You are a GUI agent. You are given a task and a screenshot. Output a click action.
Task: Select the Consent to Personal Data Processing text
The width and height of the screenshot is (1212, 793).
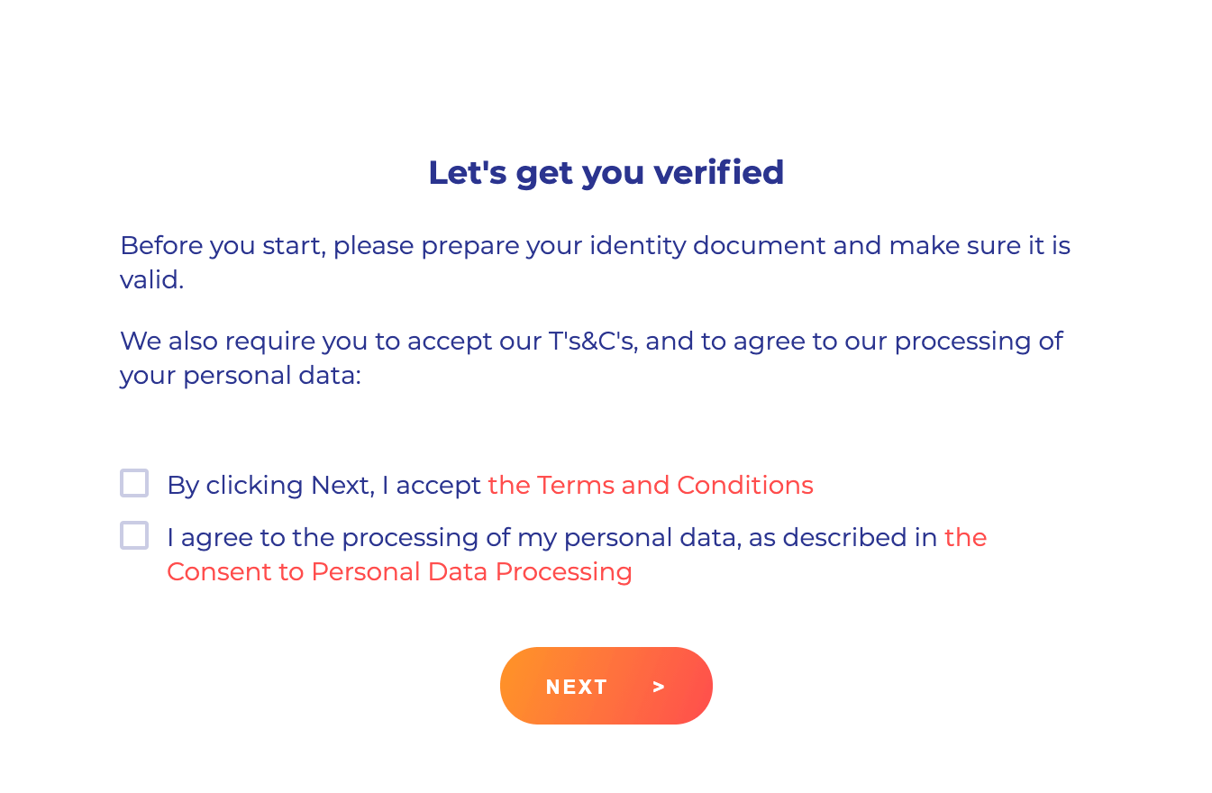coord(399,571)
